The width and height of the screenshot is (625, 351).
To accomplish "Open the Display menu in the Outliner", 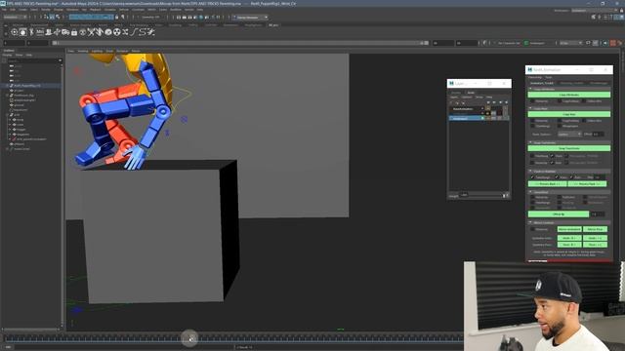I will click(7, 56).
